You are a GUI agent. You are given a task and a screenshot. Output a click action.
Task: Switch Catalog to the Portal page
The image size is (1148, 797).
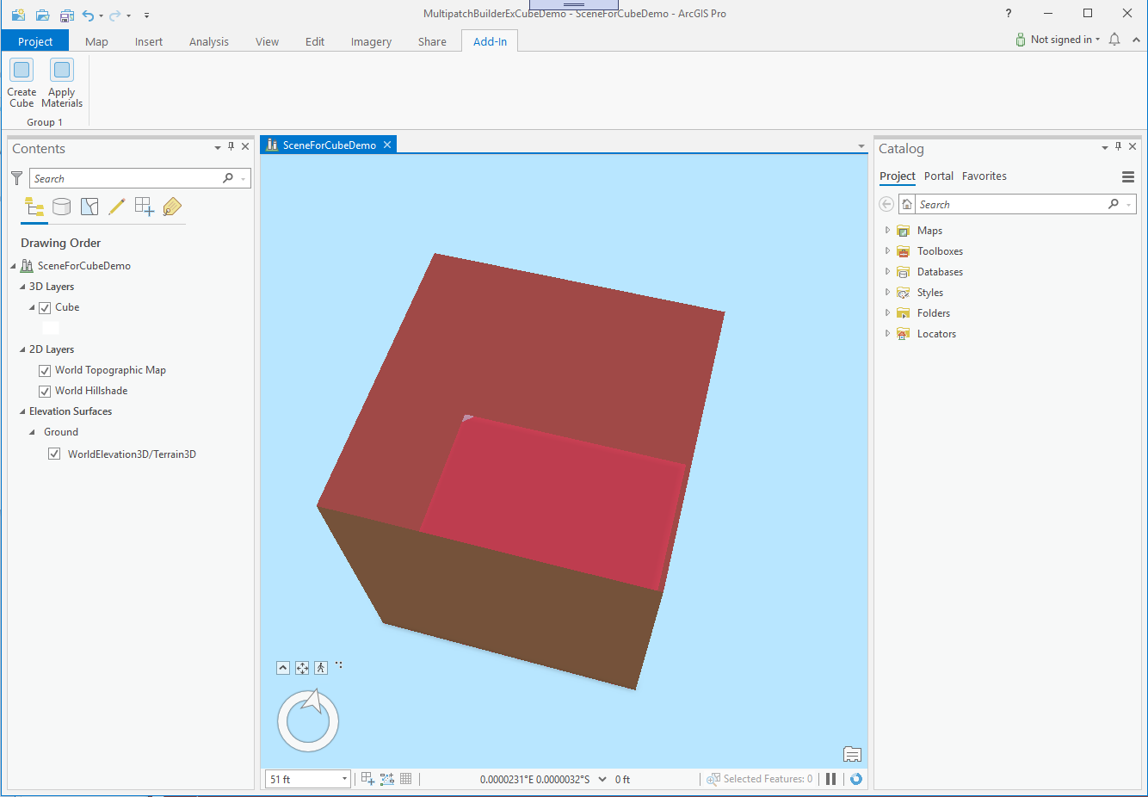coord(938,176)
